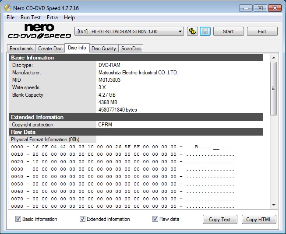
Task: Click the save floppy disk icon
Action: pos(205,31)
